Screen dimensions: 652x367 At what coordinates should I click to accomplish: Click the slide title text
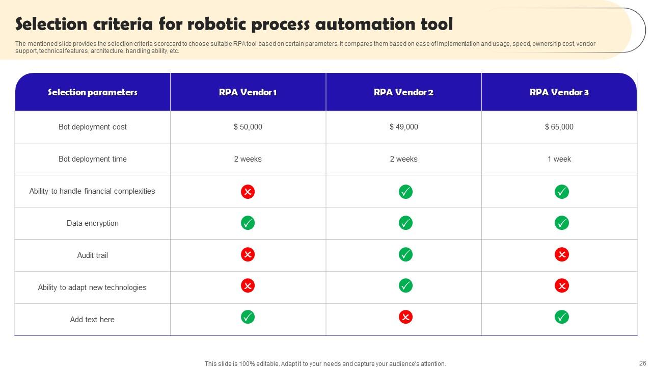[234, 24]
